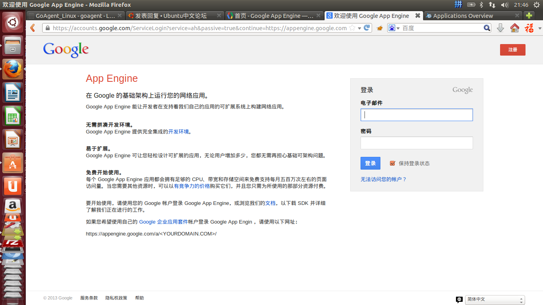Screen dimensions: 543x305
Task: Open the Bluetooth indicator menu
Action: (481, 5)
